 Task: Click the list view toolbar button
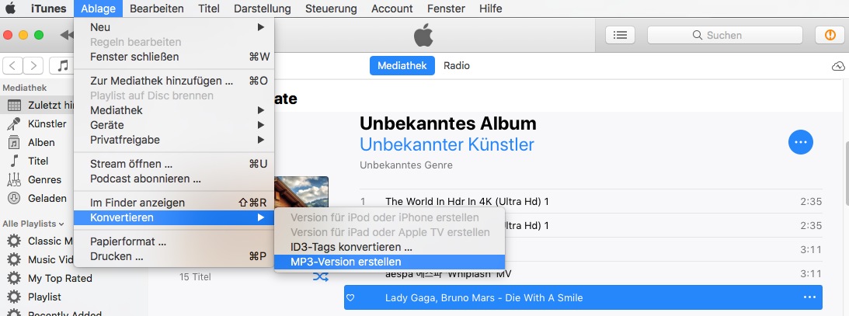pyautogui.click(x=620, y=35)
